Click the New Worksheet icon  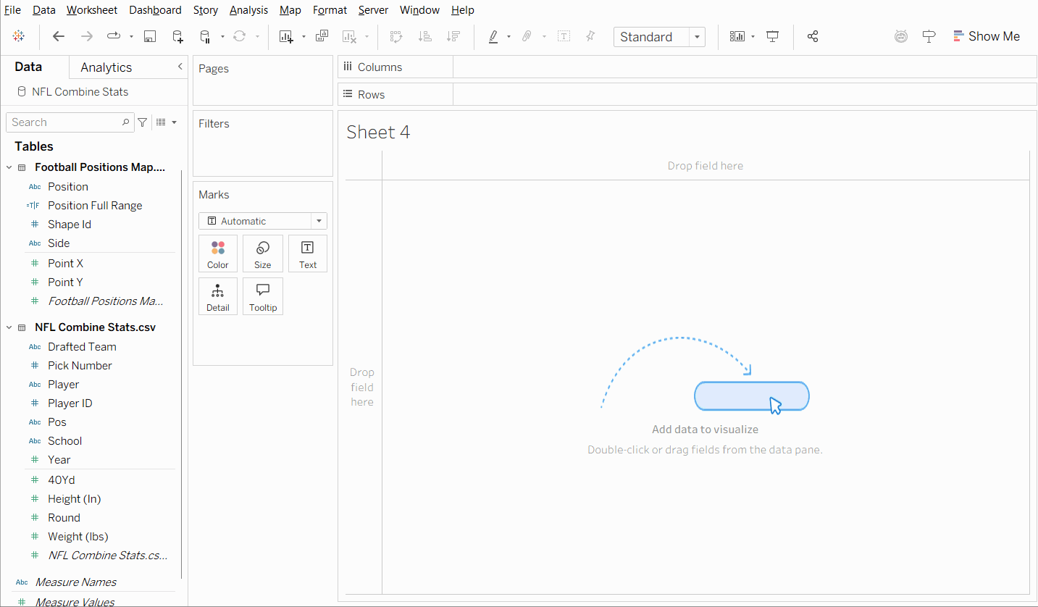286,37
